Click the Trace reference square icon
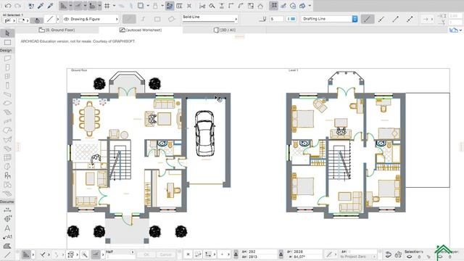Screen dimensions: 464x261 (x=141, y=6)
